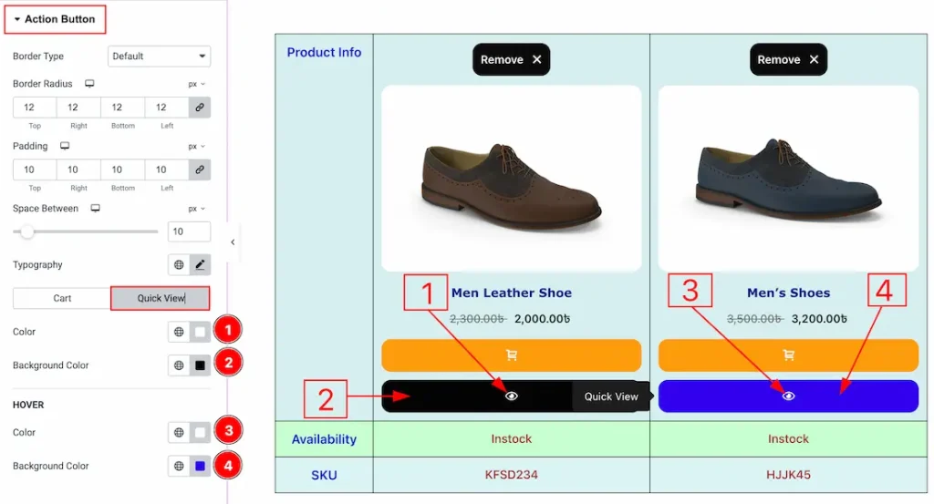Click the Space Between slider handle
Viewport: 934px width, 504px height.
pyautogui.click(x=26, y=231)
